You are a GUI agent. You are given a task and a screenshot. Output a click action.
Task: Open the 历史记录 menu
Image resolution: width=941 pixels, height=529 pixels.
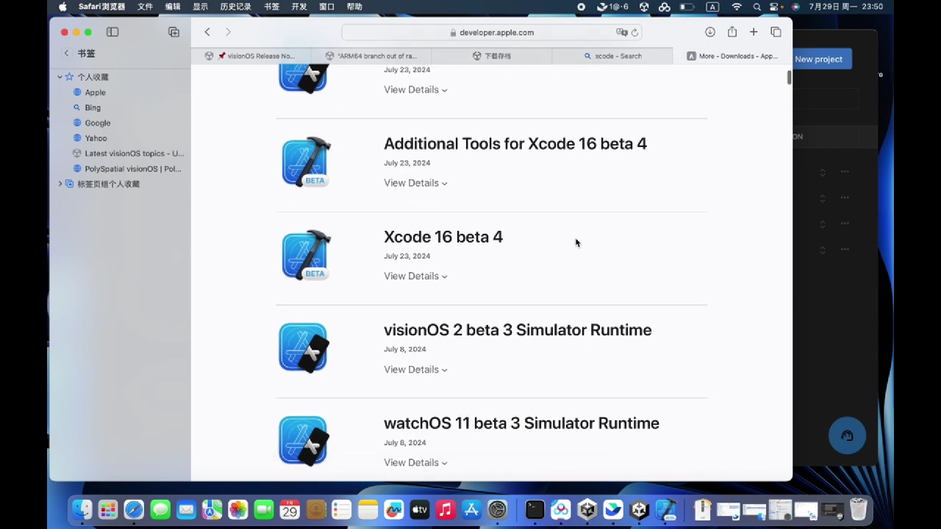click(235, 7)
